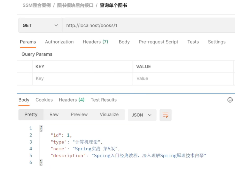Switch to the request Body tab

(x=124, y=42)
